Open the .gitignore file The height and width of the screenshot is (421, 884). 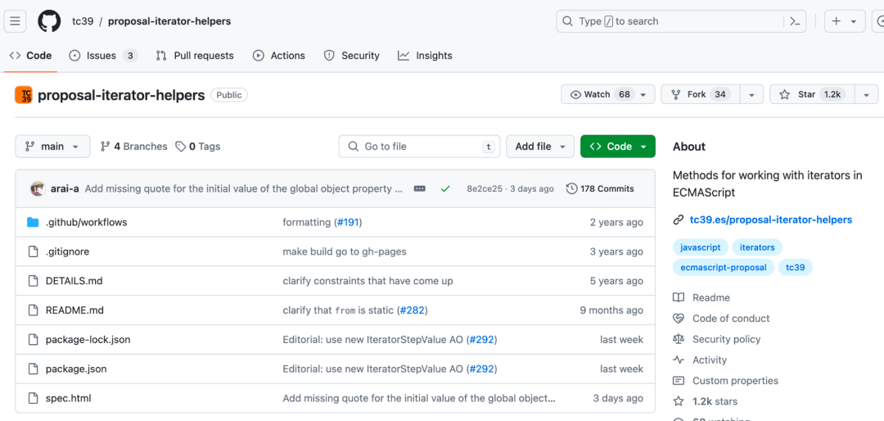coord(68,251)
